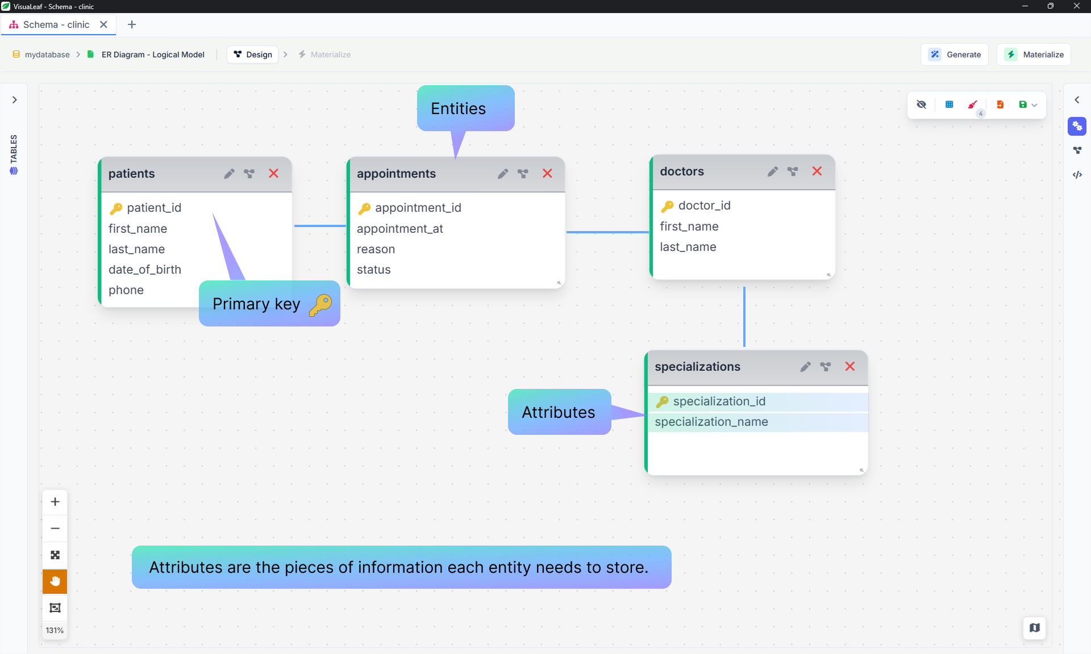Viewport: 1091px width, 654px height.
Task: Open the relationships diagram icon in right sidebar
Action: pos(1077,150)
